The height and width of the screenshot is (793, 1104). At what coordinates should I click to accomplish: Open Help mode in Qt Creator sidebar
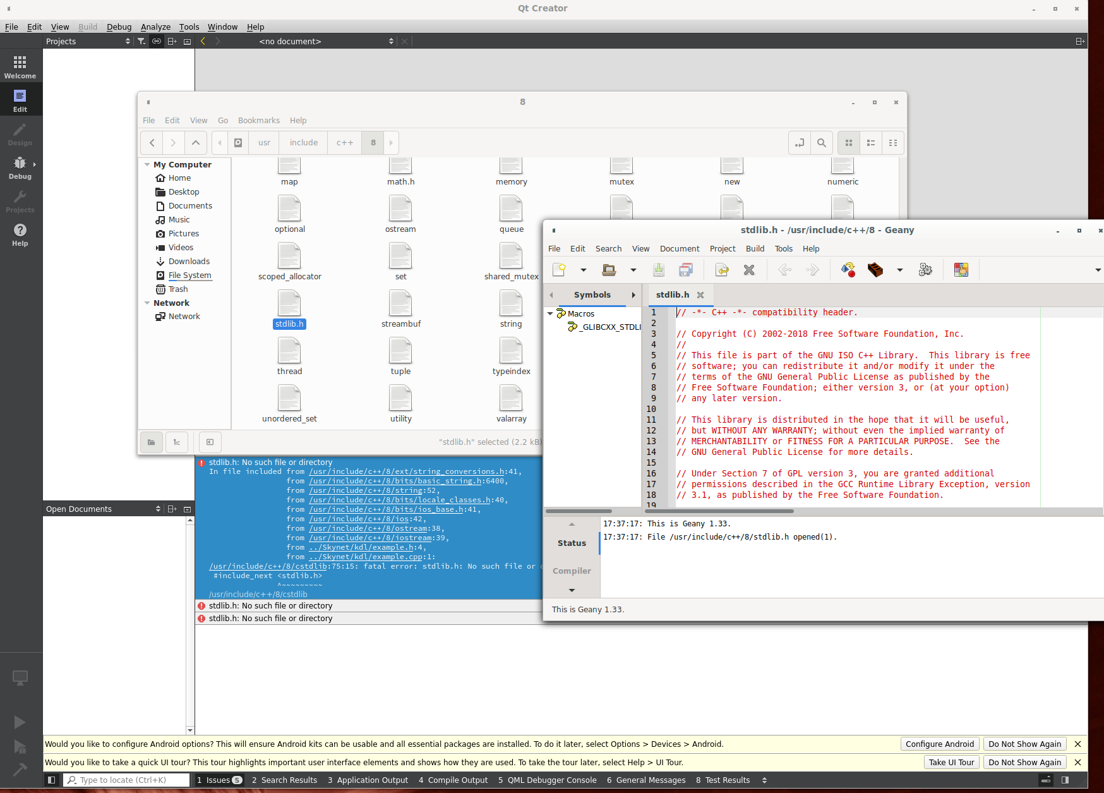pyautogui.click(x=20, y=234)
